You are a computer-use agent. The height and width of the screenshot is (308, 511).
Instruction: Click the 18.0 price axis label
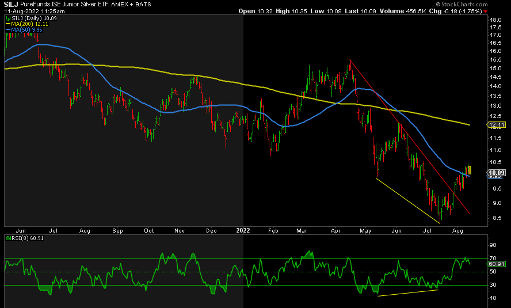pyautogui.click(x=495, y=20)
